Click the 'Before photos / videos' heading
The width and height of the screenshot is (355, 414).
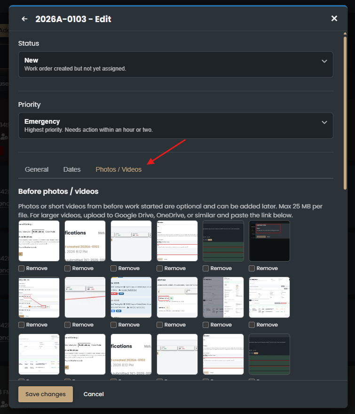58,191
